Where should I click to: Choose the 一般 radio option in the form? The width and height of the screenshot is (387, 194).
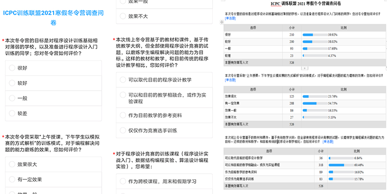click(x=12, y=98)
